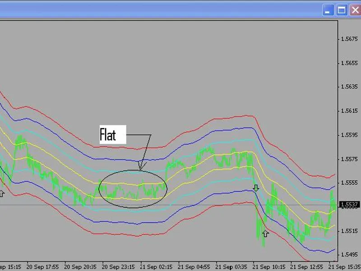Click price scale value 1.5615
Screen dimensions: 361x271
(x=349, y=111)
